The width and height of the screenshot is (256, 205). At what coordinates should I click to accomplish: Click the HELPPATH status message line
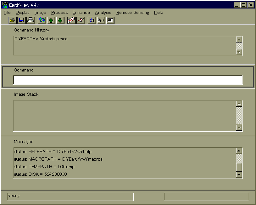pos(53,151)
